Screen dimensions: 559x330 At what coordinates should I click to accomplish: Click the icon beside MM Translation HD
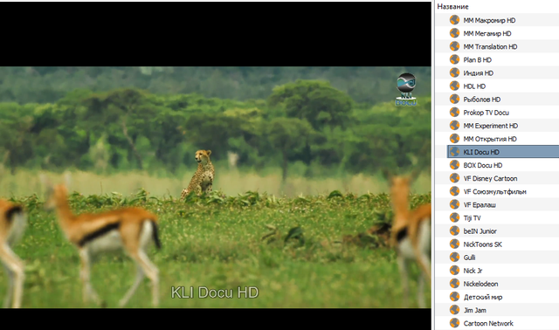click(x=454, y=46)
